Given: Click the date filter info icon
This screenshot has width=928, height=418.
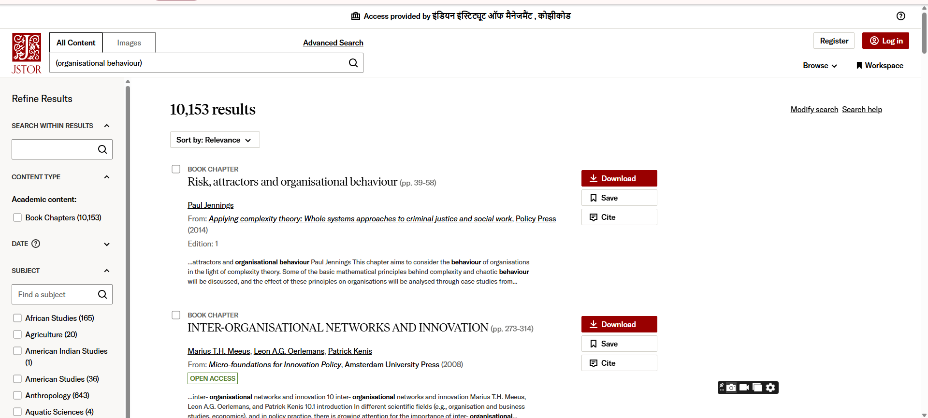Looking at the screenshot, I should (36, 244).
